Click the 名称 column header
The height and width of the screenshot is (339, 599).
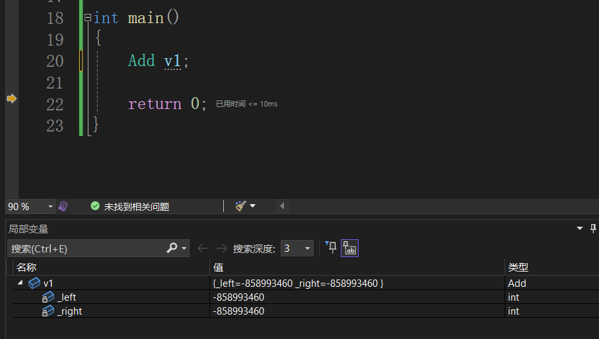26,267
